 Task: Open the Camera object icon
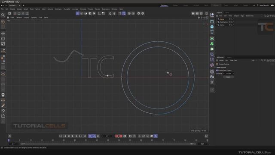click(212, 77)
